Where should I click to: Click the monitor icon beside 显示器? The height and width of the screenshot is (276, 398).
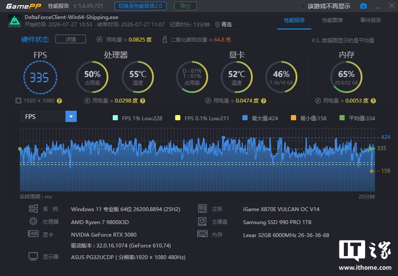pos(33,256)
